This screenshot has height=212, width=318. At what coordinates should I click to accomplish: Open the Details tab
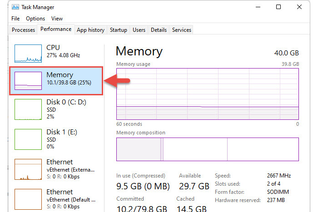click(x=159, y=30)
